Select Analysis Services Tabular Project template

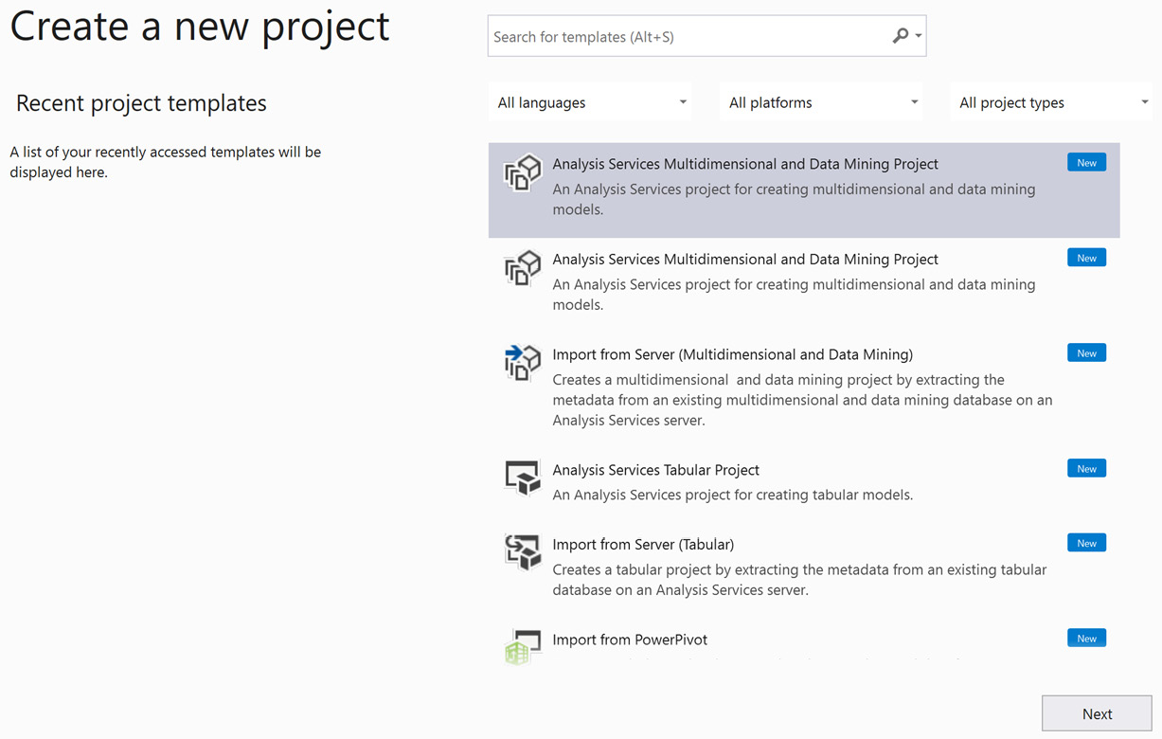tap(656, 470)
